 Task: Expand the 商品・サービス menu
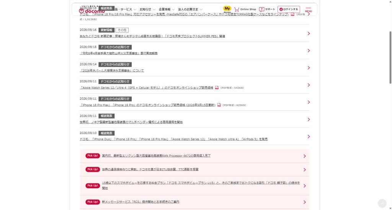[125, 10]
